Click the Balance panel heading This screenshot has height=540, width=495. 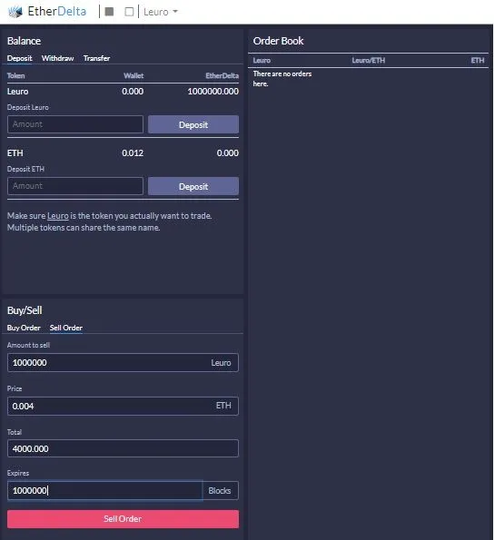25,41
